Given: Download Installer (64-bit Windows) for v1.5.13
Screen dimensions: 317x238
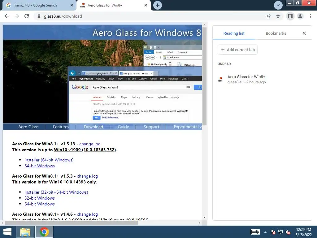Looking at the screenshot, I should tap(49, 160).
